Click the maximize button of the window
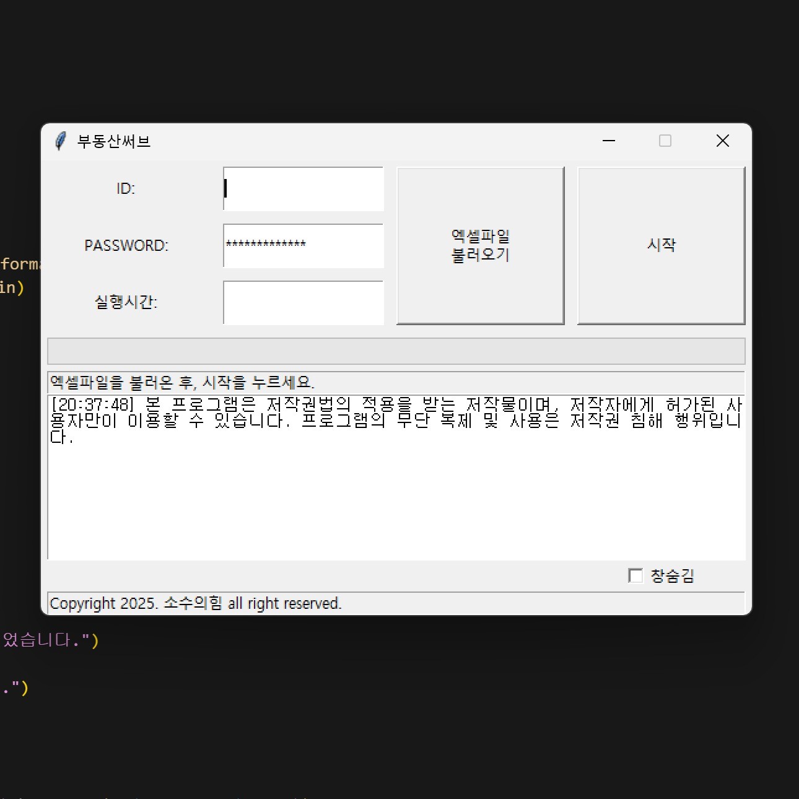The height and width of the screenshot is (799, 799). point(665,141)
